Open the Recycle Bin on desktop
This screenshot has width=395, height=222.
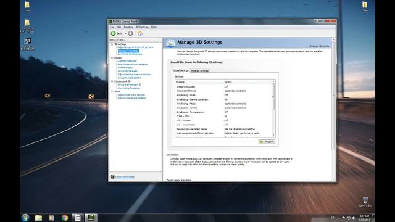pyautogui.click(x=365, y=202)
